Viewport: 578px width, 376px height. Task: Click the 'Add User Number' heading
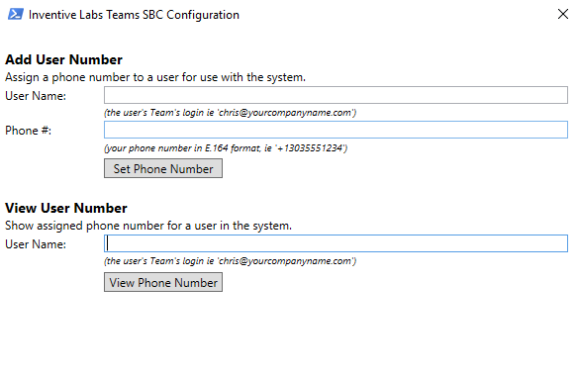click(63, 59)
